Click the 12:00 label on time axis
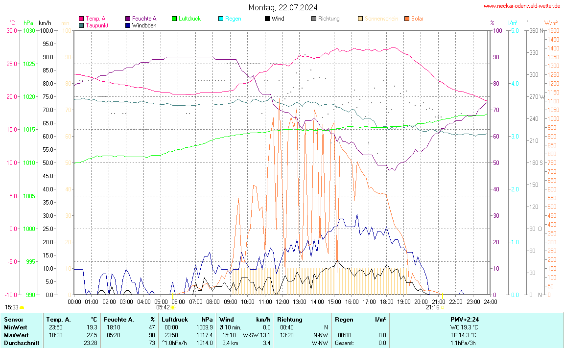Screen dimensions: 564x348 pyautogui.click(x=282, y=302)
